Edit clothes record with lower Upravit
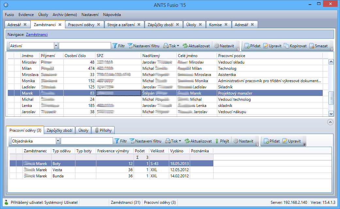Screen dimensions: 340x209 291,141
